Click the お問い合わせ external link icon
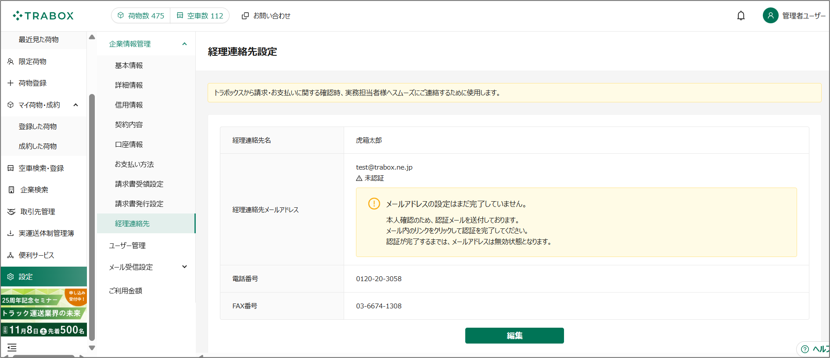The width and height of the screenshot is (830, 358). tap(245, 16)
